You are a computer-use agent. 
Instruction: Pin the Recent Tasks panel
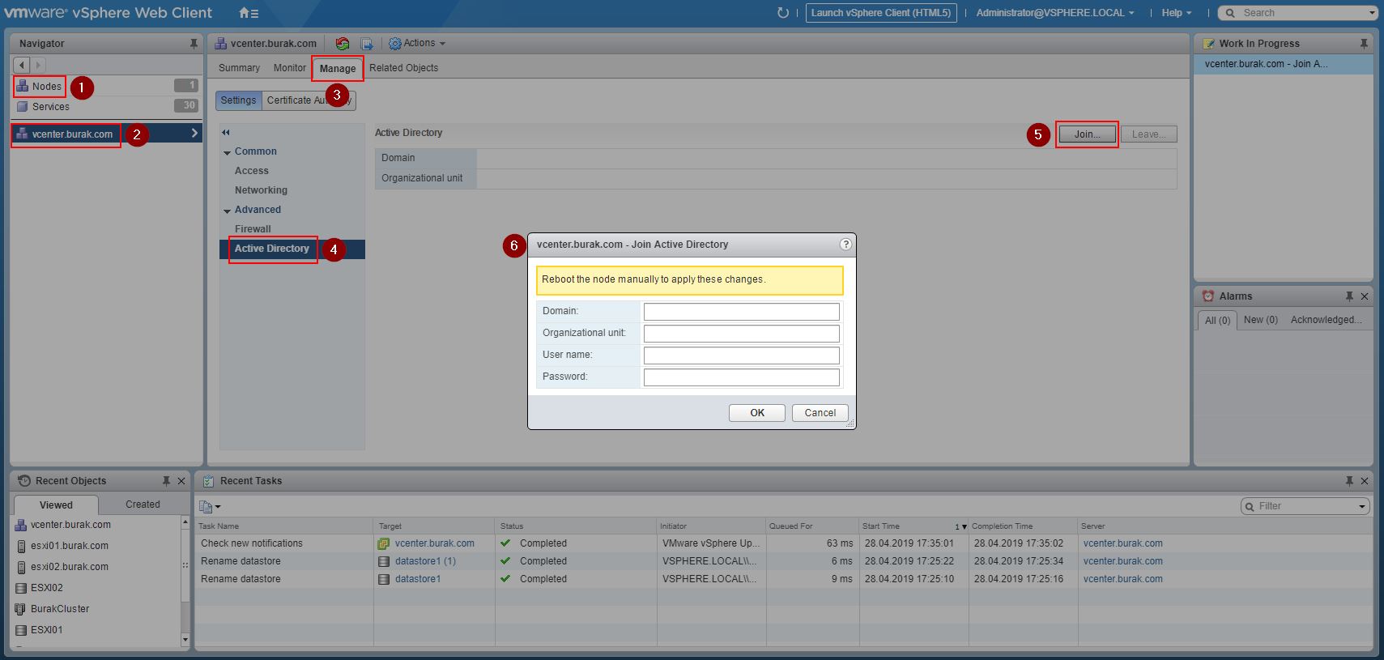(x=1349, y=481)
